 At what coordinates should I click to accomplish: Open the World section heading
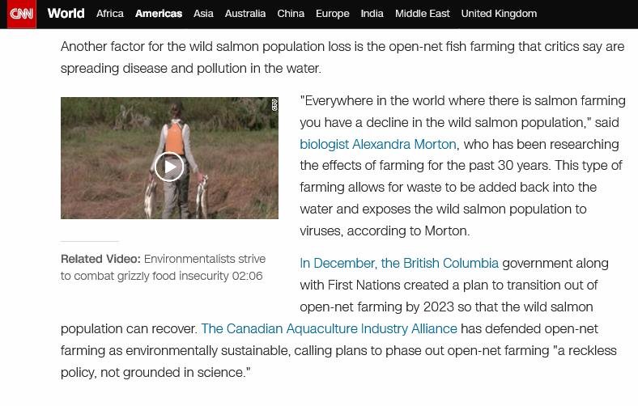[66, 14]
